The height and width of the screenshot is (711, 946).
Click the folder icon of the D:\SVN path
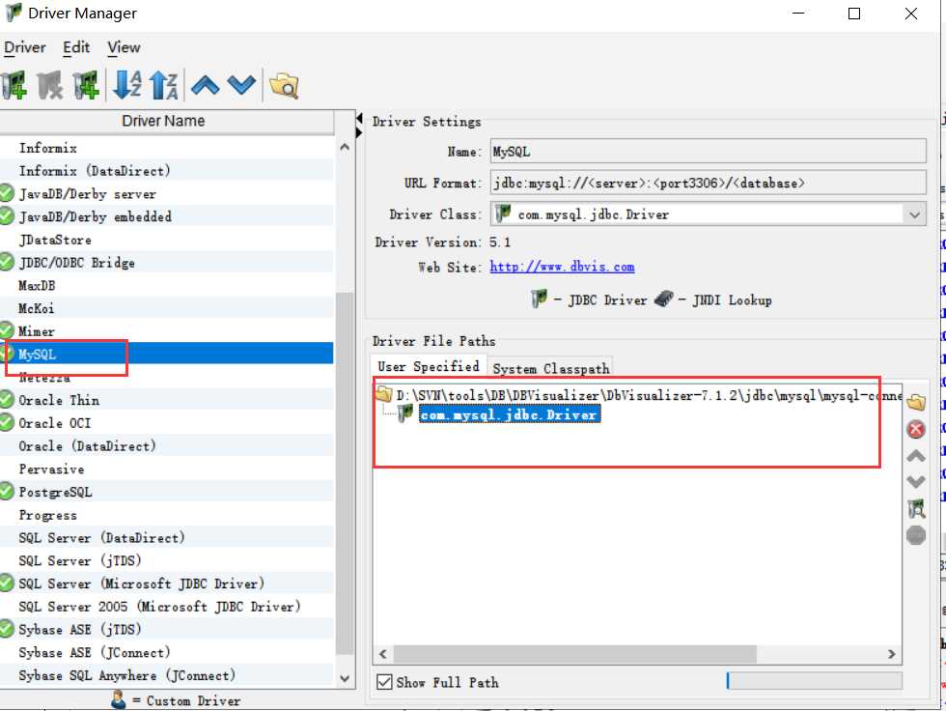tap(383, 394)
